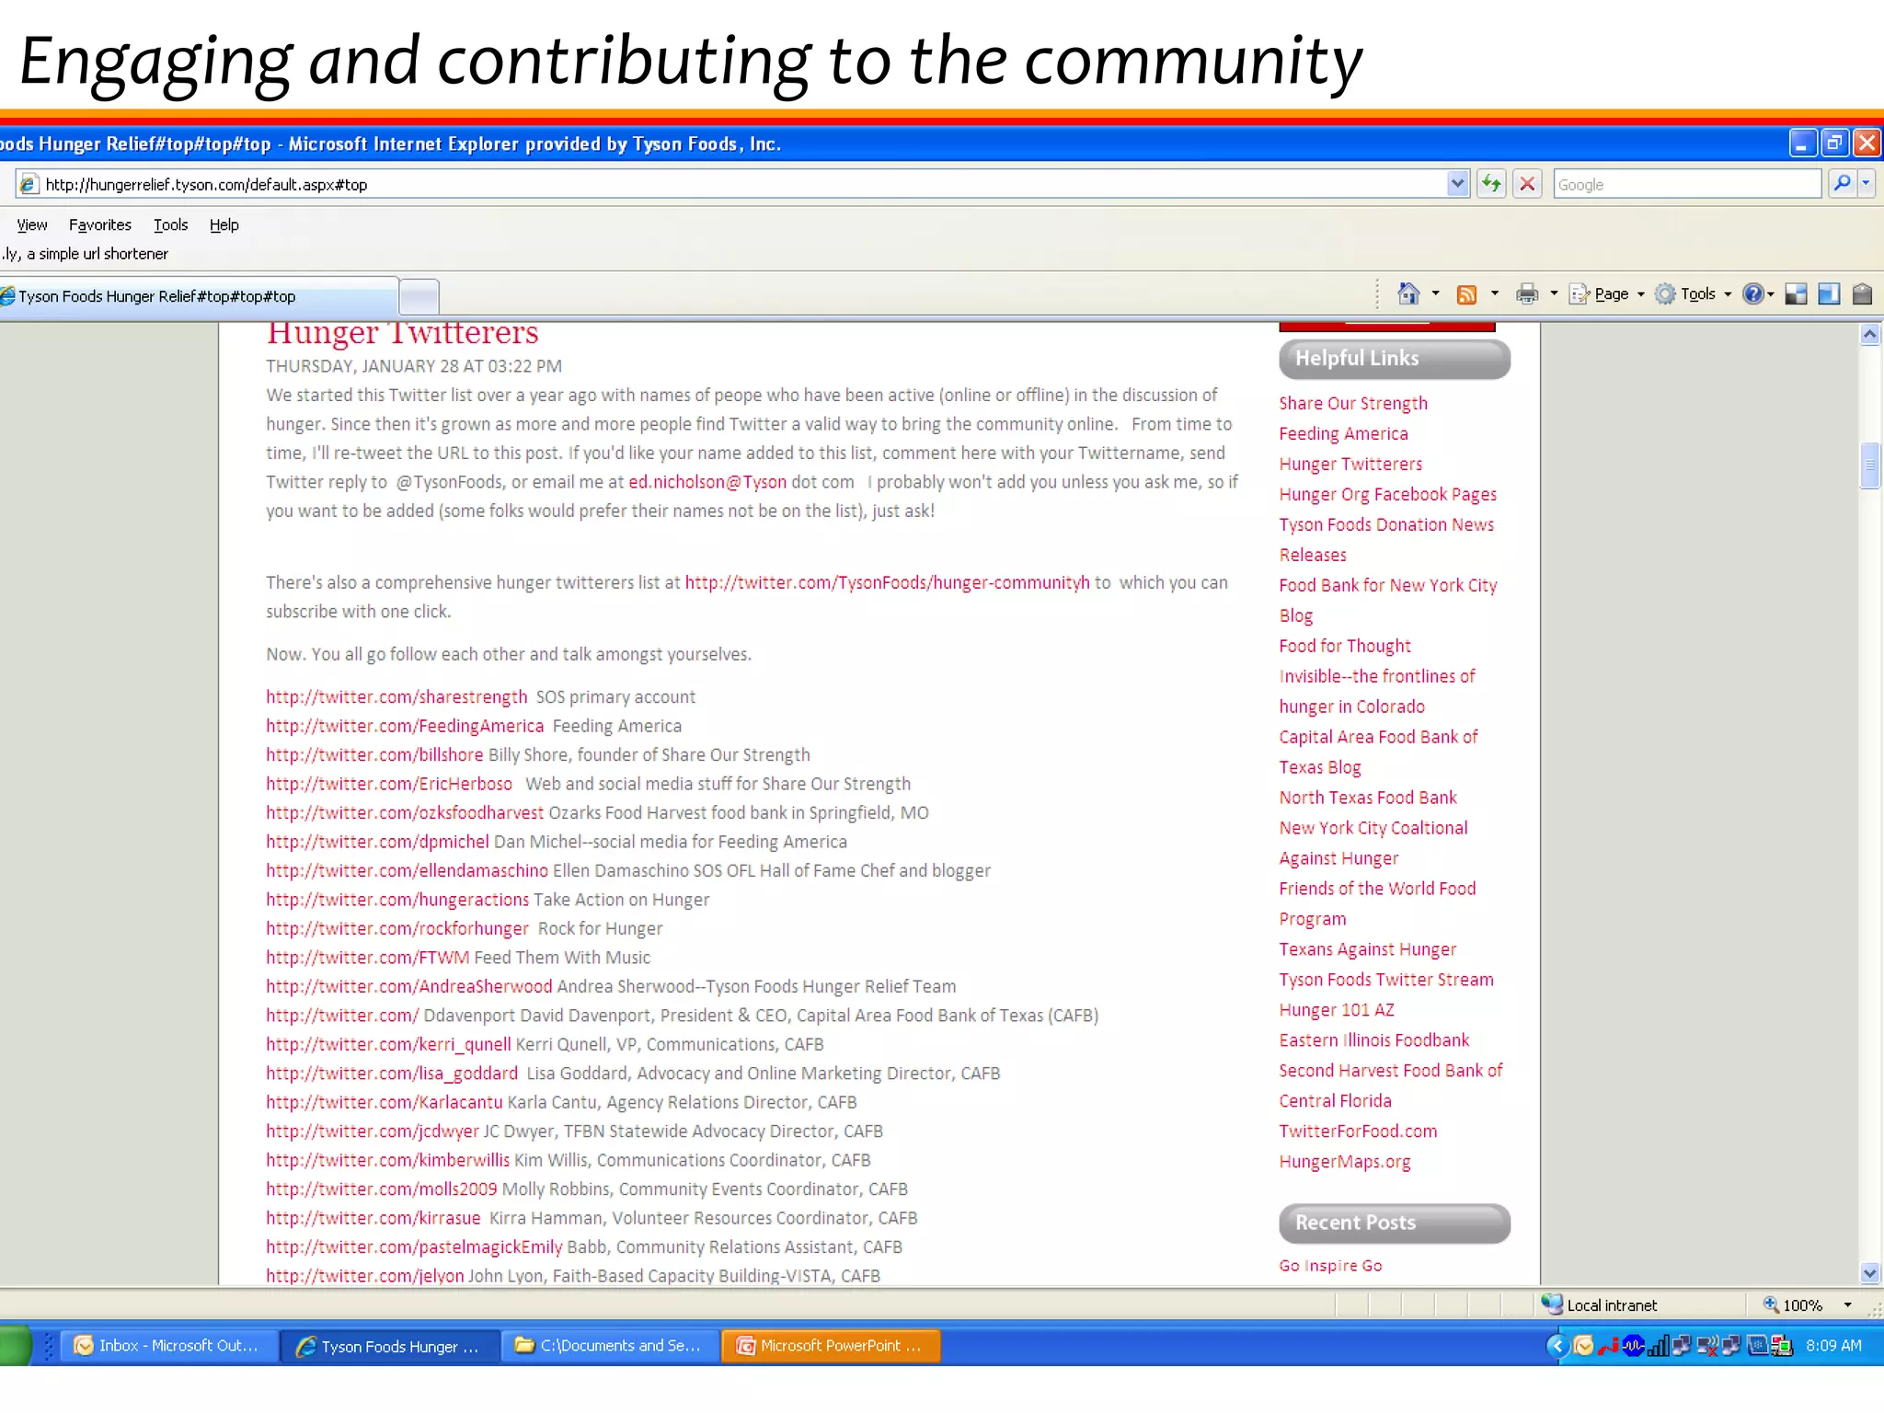1884x1413 pixels.
Task: Open the twitter.com/billshore link
Action: click(x=374, y=754)
